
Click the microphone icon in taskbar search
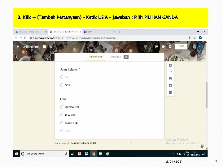(x=66, y=154)
